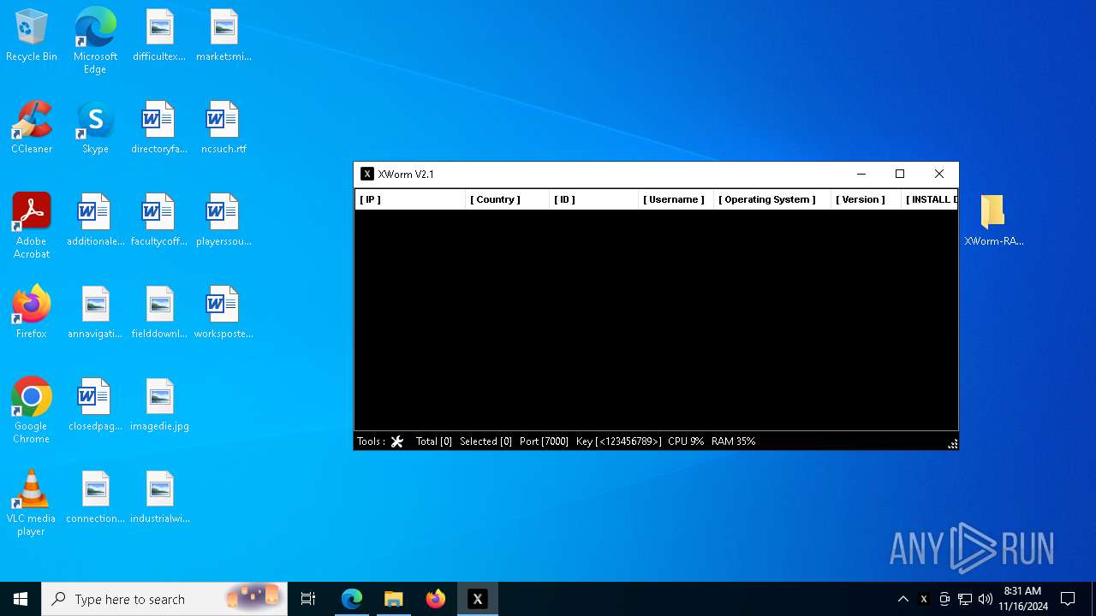The height and width of the screenshot is (616, 1096).
Task: Select the additionale... Word document
Action: pyautogui.click(x=95, y=220)
